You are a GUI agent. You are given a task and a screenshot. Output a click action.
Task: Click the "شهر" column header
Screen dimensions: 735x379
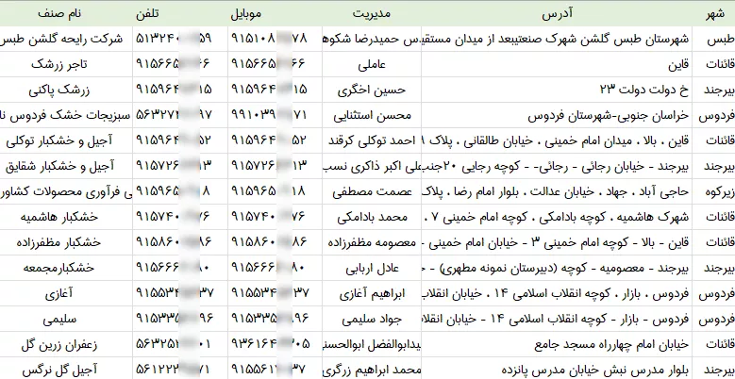715,14
